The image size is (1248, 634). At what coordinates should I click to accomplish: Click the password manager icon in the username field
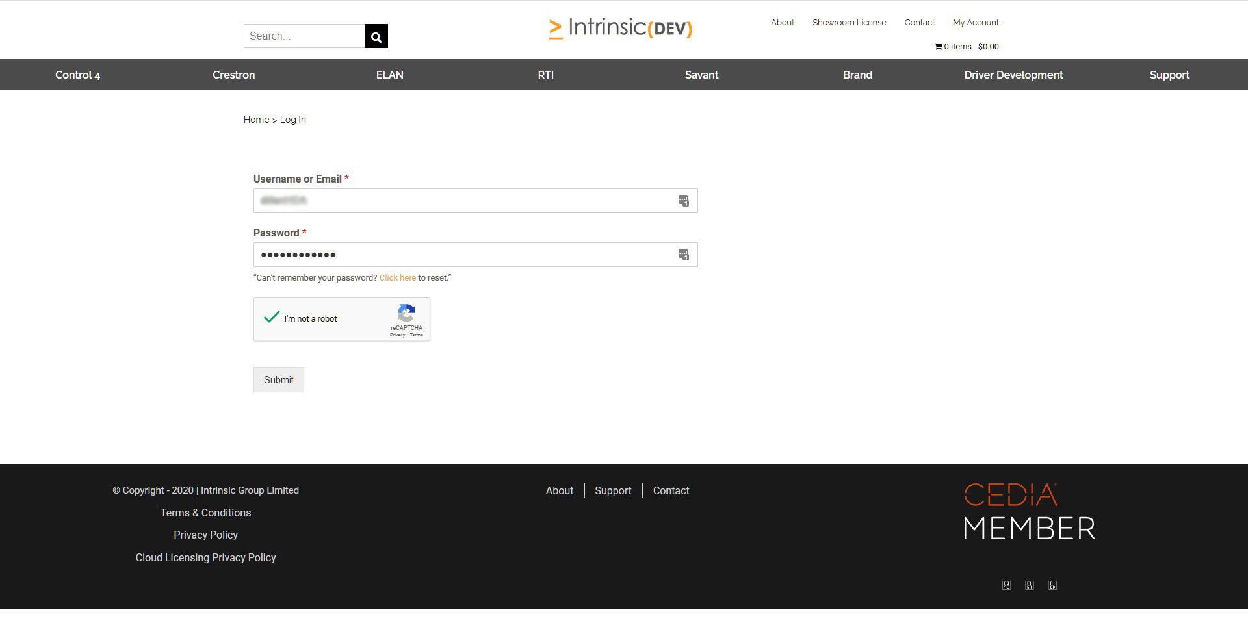[683, 201]
